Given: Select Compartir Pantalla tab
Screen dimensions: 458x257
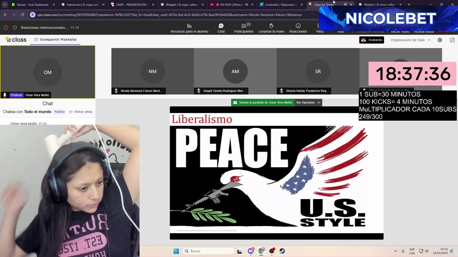Looking at the screenshot, I should 55,40.
